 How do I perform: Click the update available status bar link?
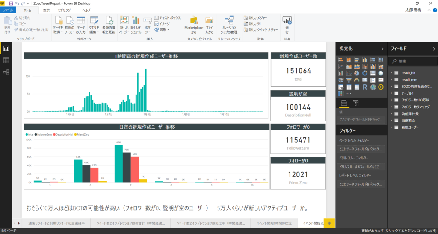pos(399,231)
